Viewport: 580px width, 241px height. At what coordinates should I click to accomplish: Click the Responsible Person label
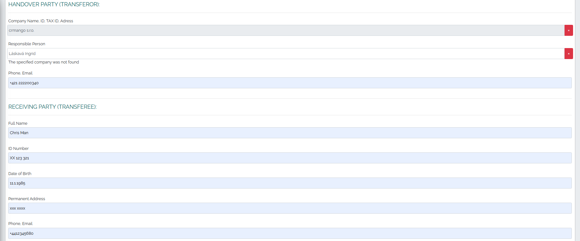[27, 44]
